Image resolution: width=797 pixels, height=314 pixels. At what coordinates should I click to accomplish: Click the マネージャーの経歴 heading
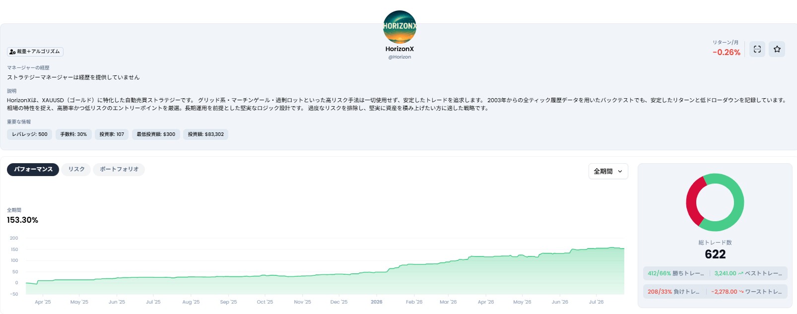click(28, 67)
